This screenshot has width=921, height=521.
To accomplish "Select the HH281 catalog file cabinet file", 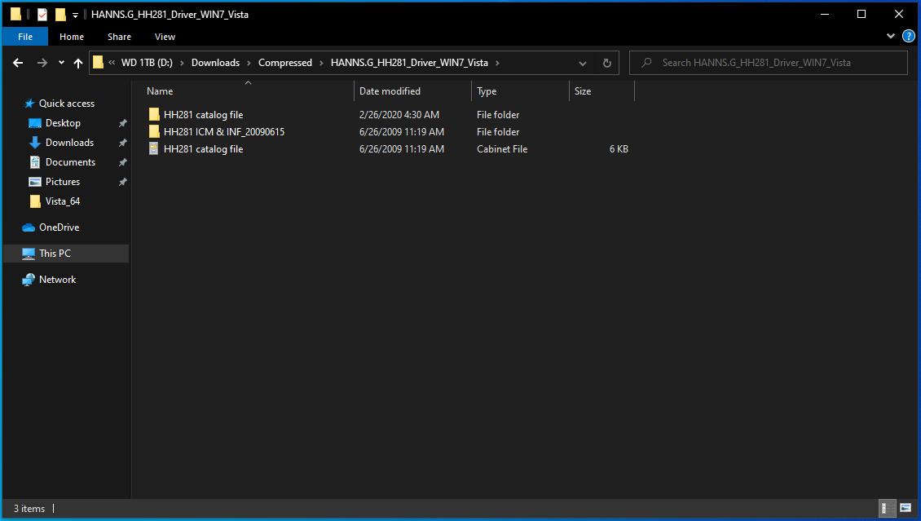I will coord(203,148).
